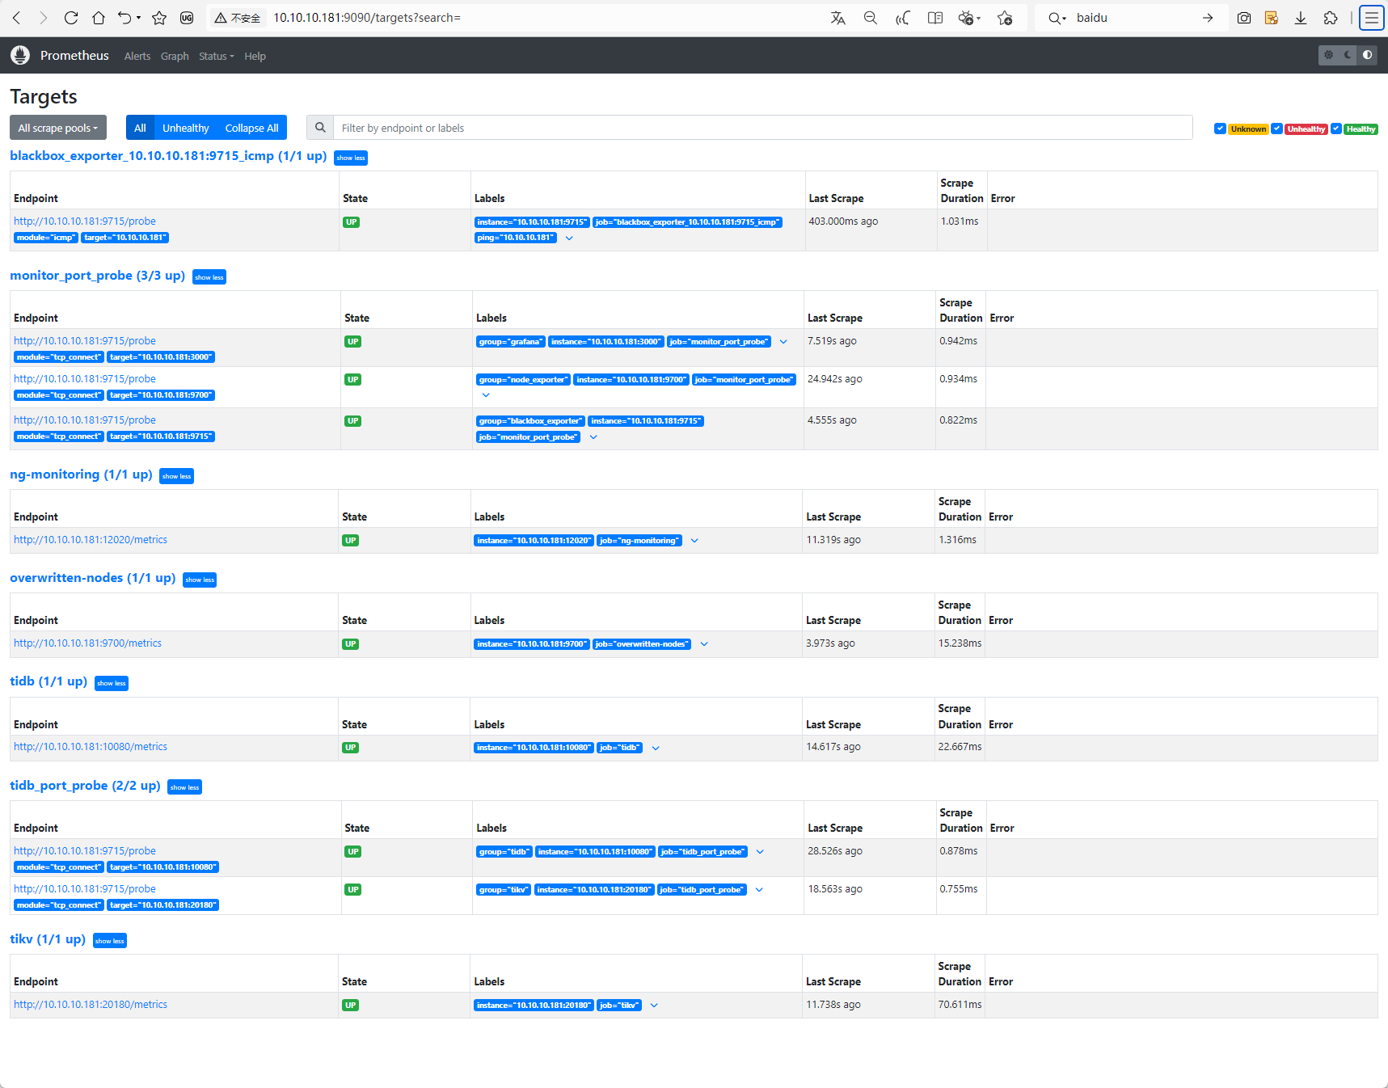
Task: Open the All scrape pools dropdown
Action: (x=58, y=128)
